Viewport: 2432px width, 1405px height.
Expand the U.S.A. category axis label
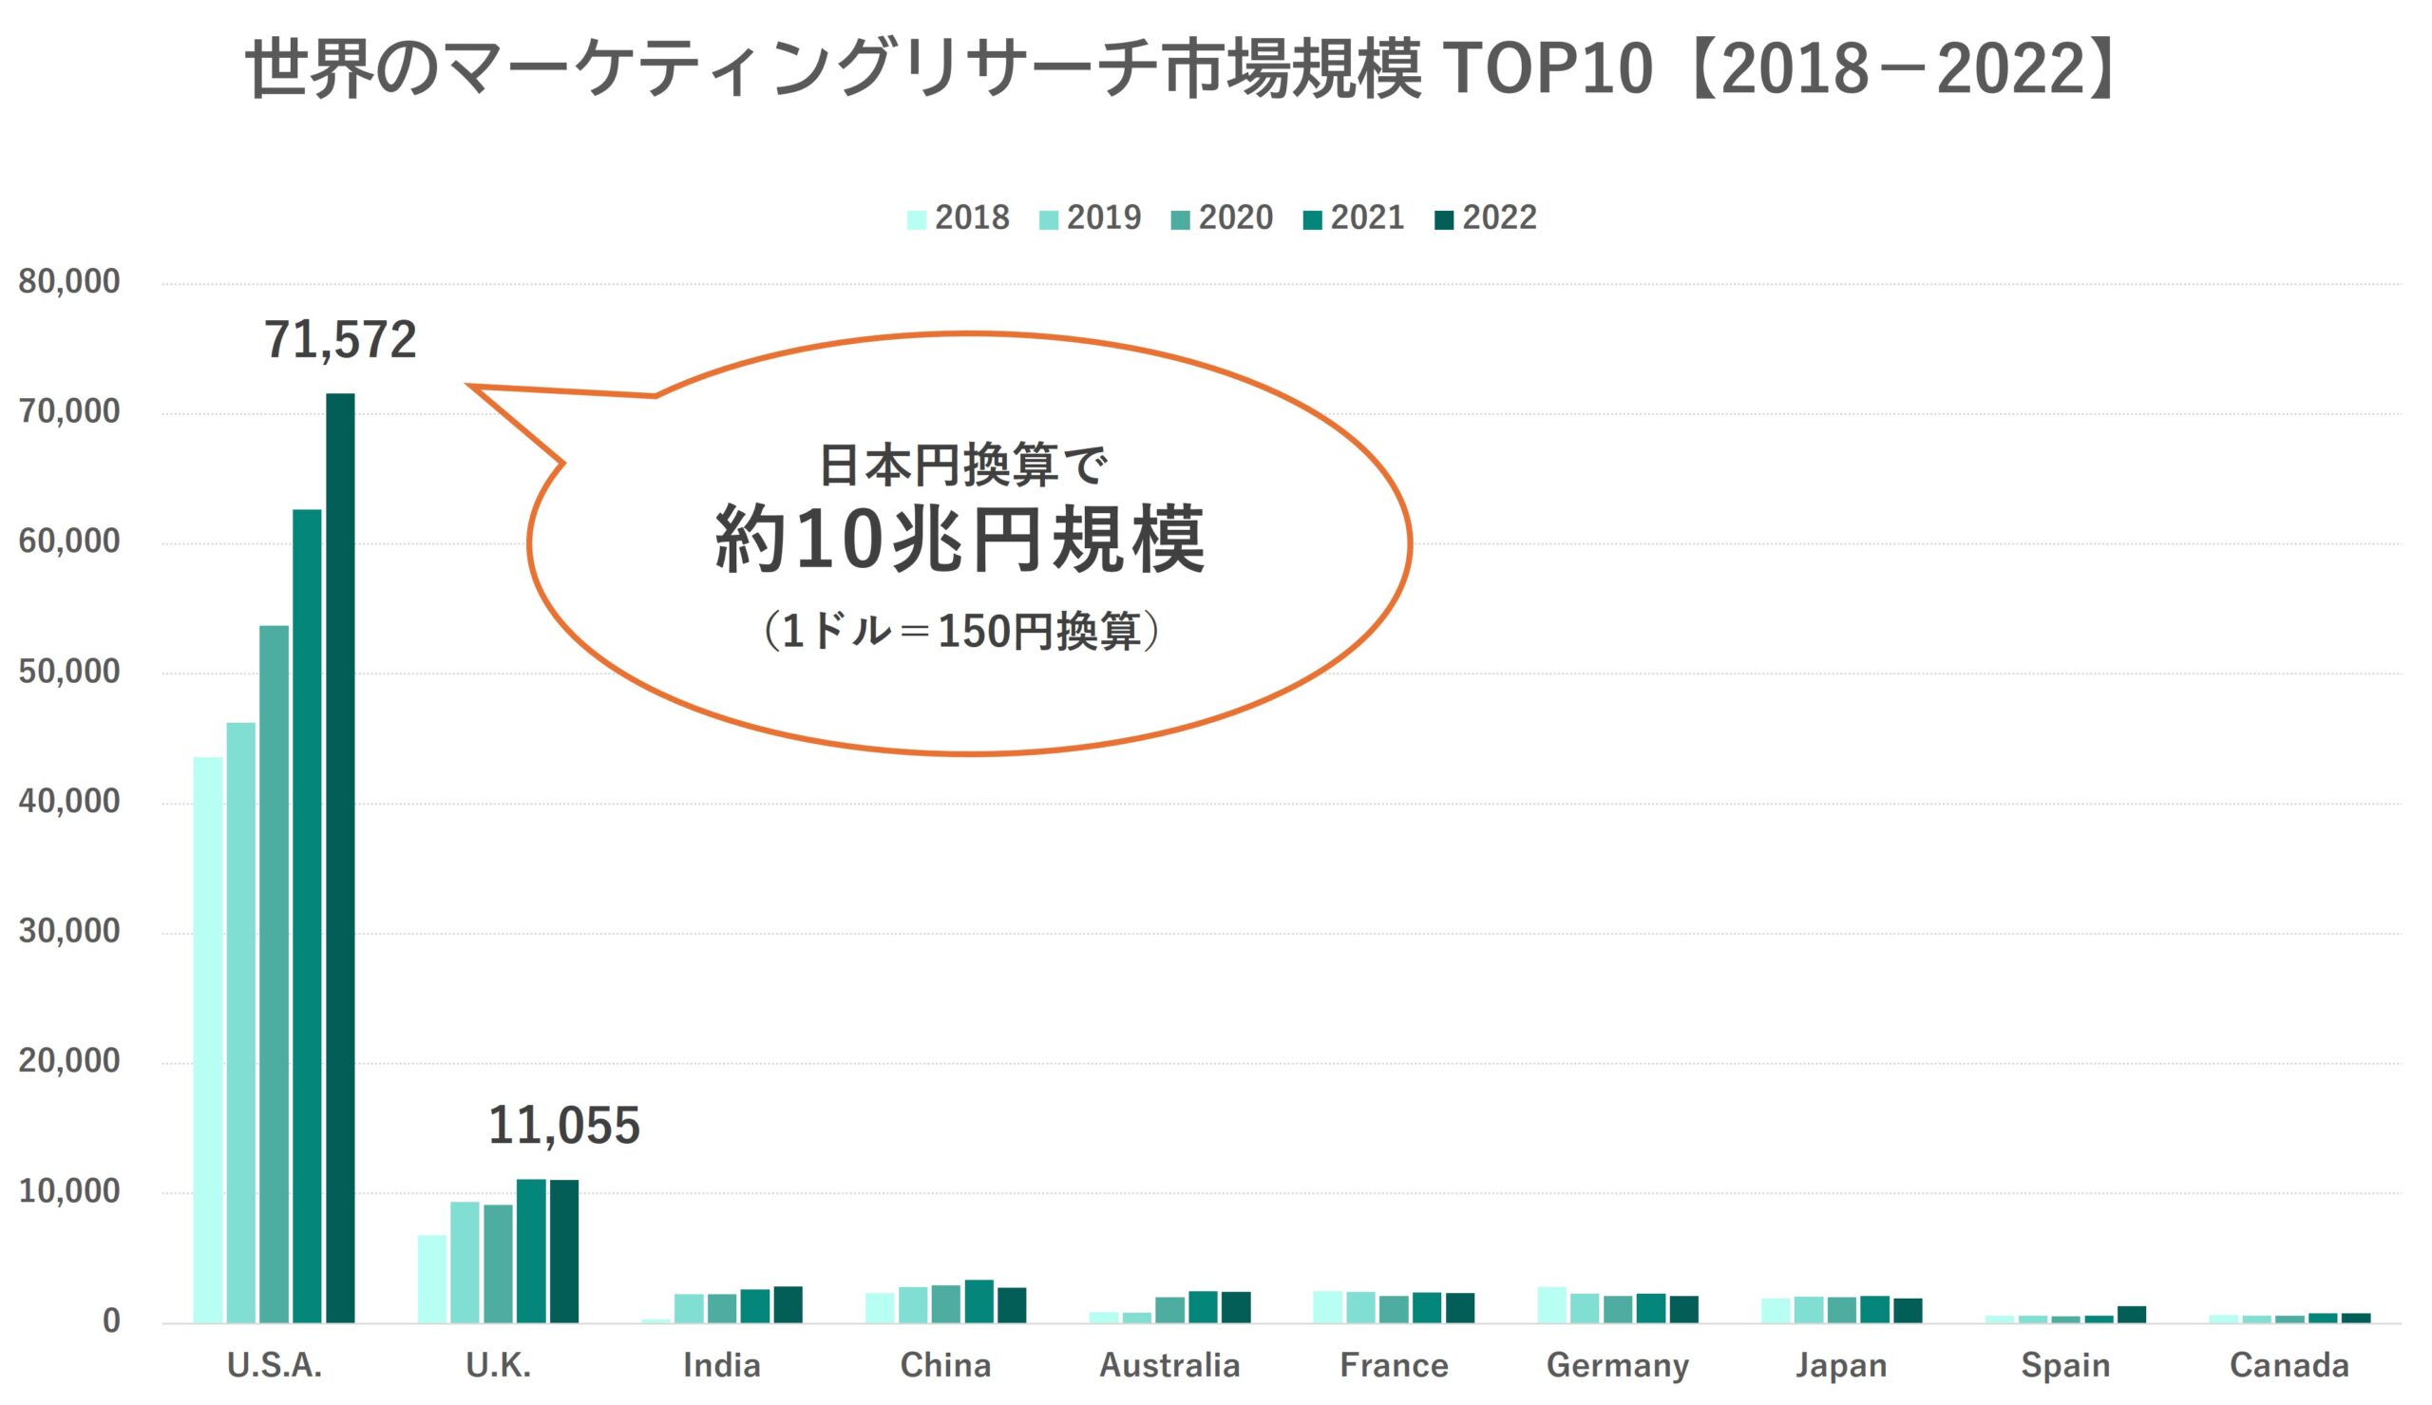(x=276, y=1364)
